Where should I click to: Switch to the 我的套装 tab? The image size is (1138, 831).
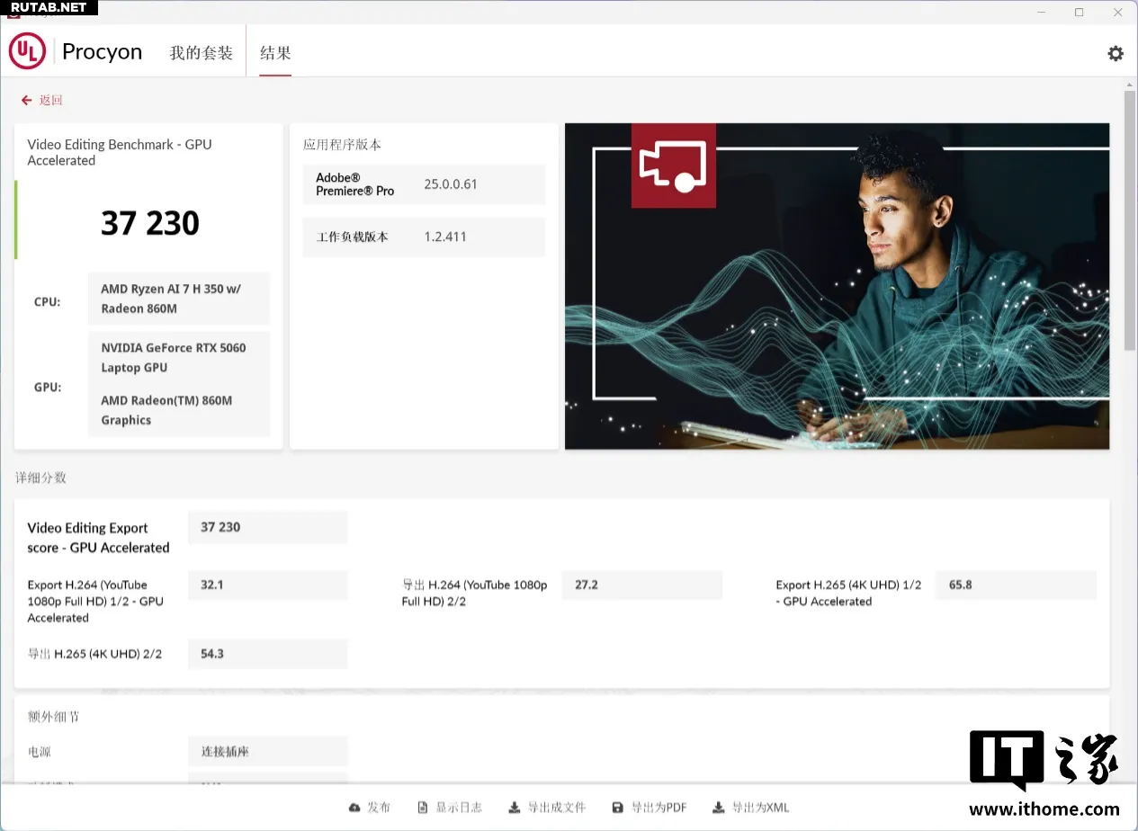pos(201,53)
